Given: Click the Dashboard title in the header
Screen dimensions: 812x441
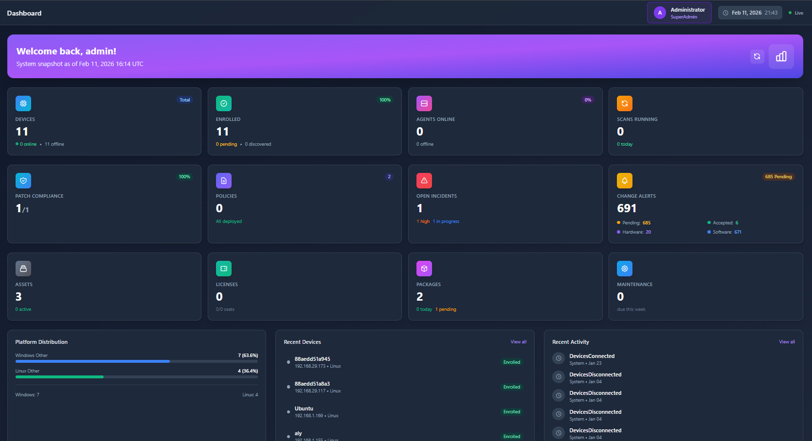Looking at the screenshot, I should (x=24, y=13).
